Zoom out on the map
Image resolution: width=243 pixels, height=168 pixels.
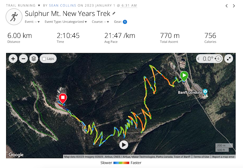pyautogui.click(x=24, y=59)
